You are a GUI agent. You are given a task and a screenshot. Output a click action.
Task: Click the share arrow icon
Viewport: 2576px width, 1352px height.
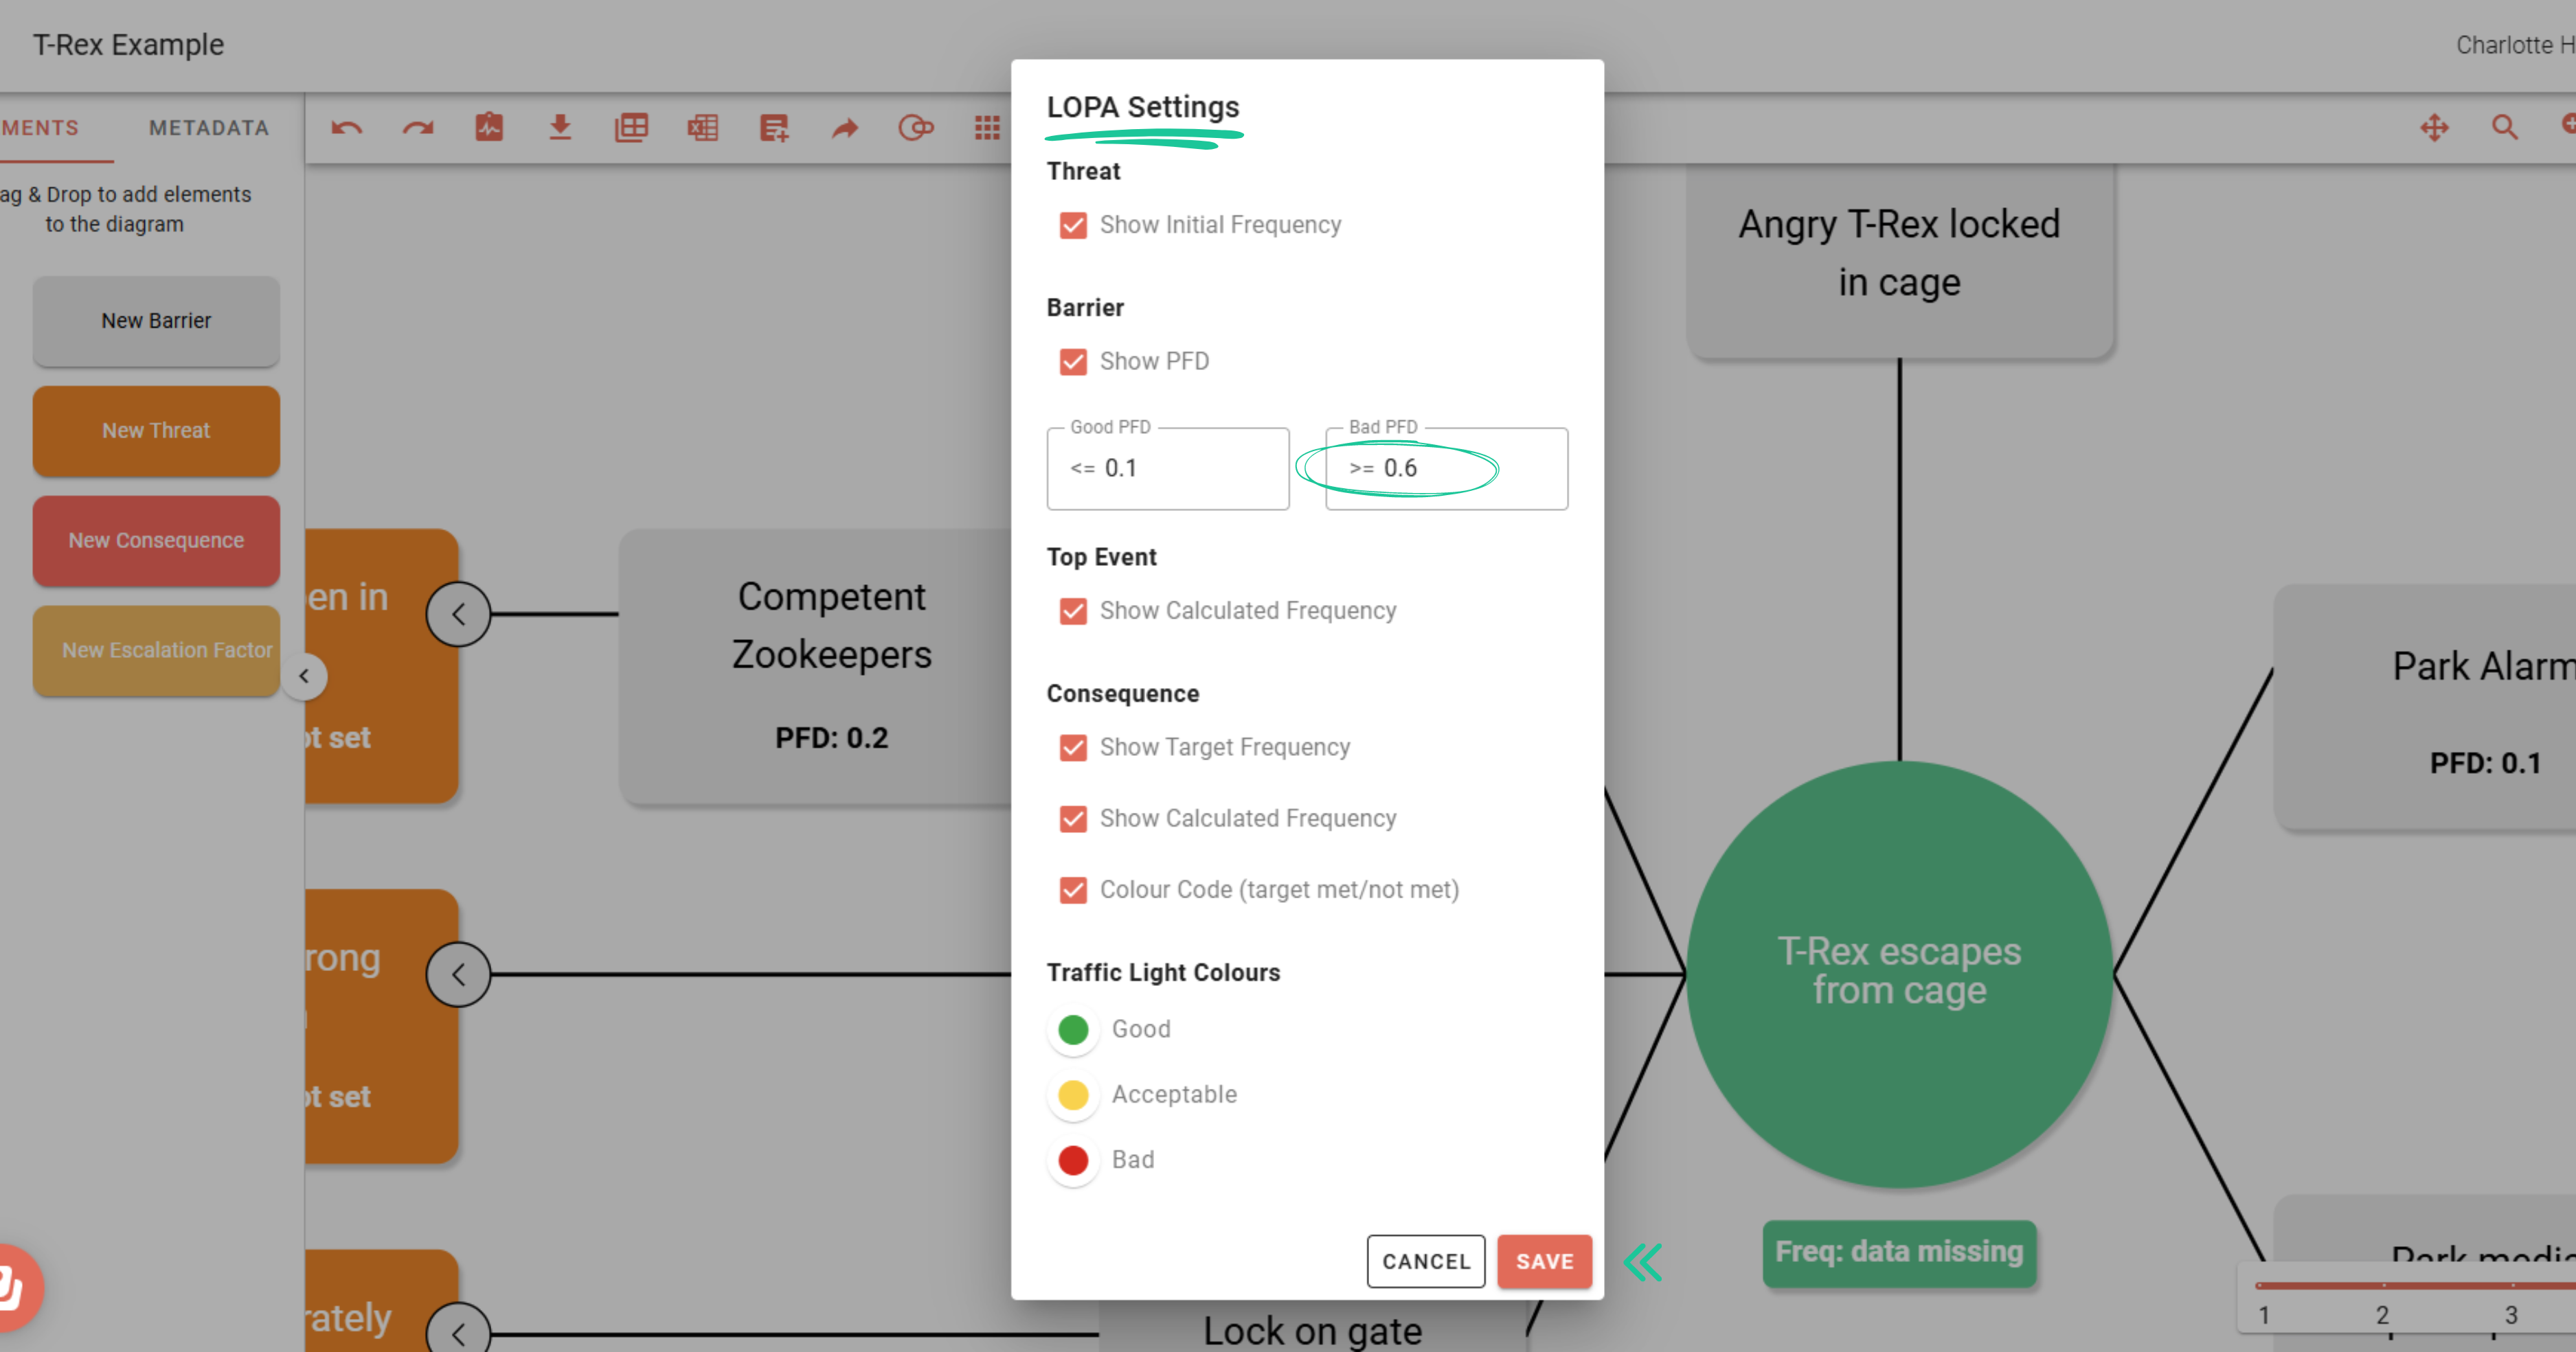(845, 128)
